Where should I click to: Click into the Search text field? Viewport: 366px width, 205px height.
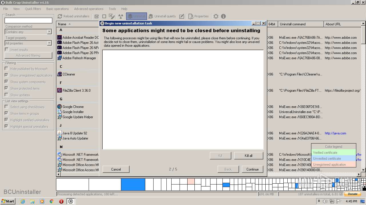pos(28,20)
